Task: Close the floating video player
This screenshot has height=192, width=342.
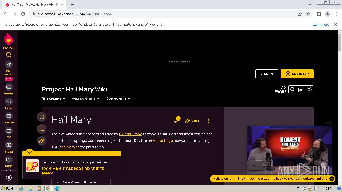Action: point(329,123)
